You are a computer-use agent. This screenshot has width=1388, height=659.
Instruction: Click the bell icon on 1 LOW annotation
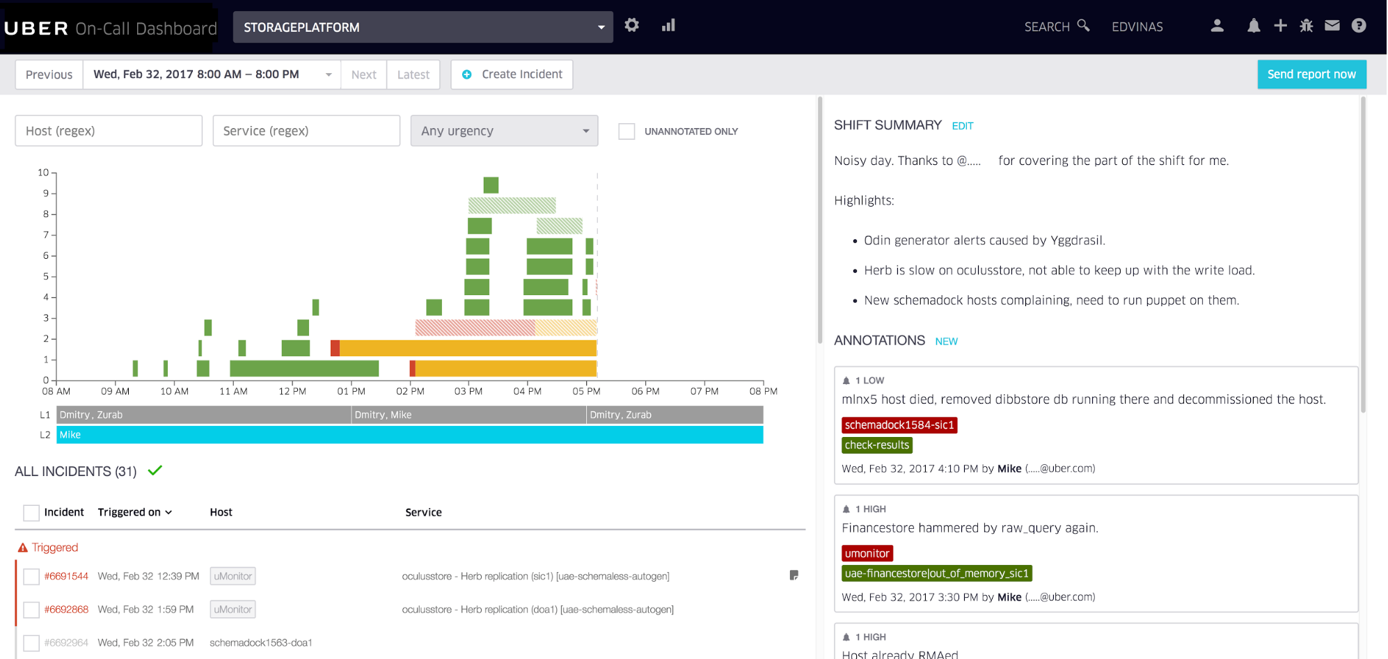point(846,381)
